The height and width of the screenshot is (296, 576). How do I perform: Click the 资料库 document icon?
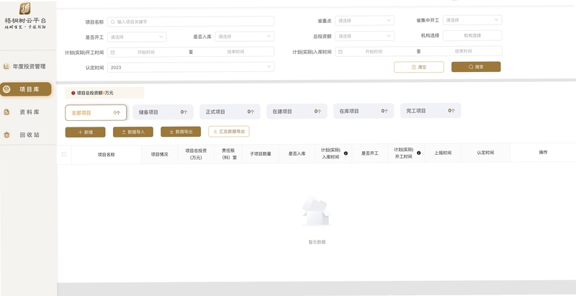tap(6, 112)
